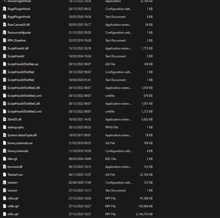
Task: Select the x64b.rpf file name
Action: point(13,206)
